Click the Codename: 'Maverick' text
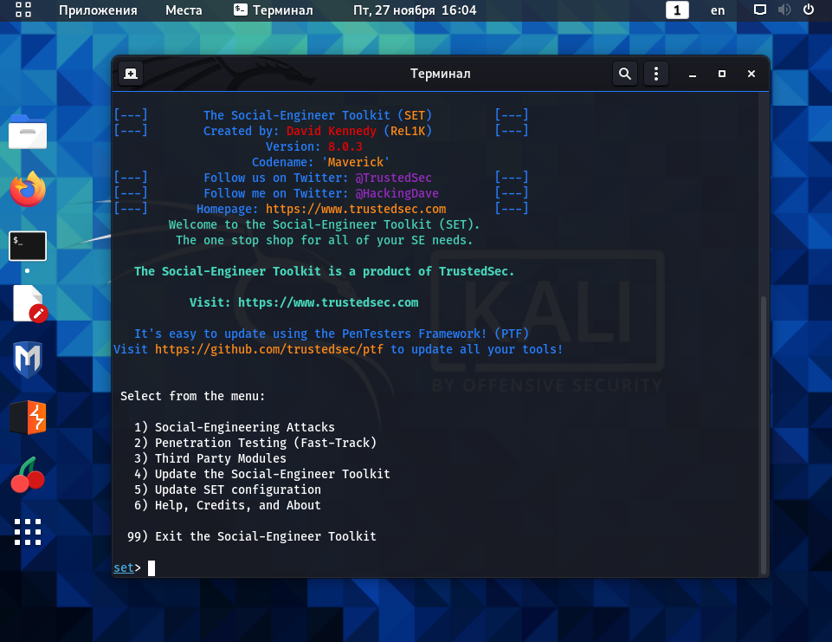This screenshot has width=832, height=642. pos(321,162)
